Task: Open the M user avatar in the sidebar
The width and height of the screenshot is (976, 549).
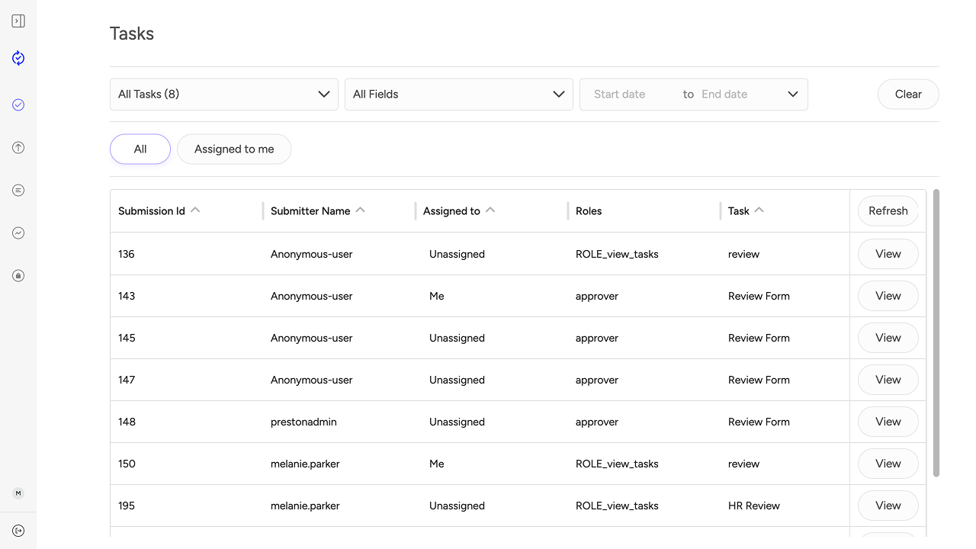Action: 18,493
